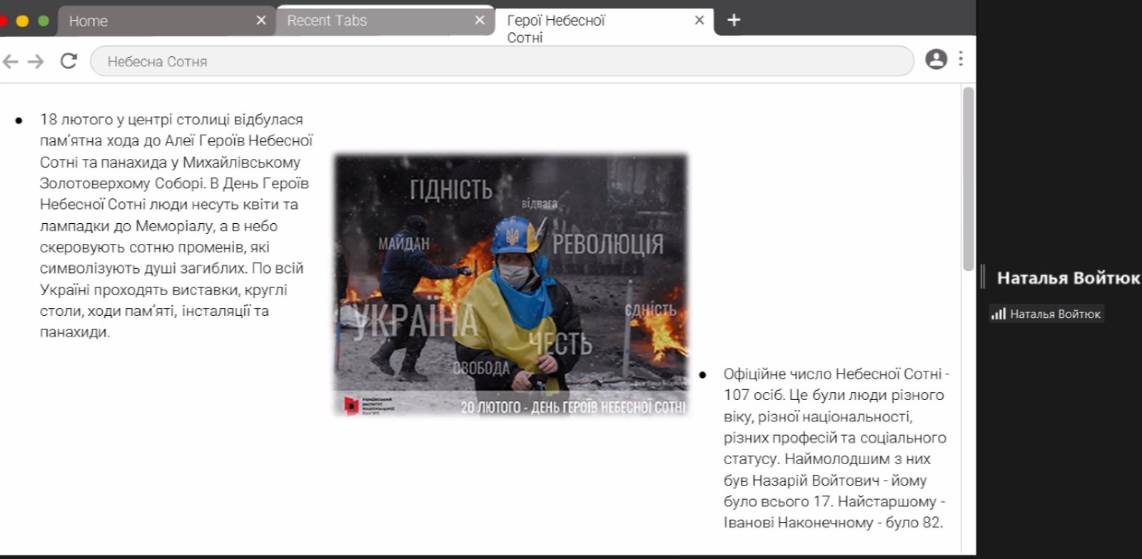Click the green maximize window dot

click(44, 21)
